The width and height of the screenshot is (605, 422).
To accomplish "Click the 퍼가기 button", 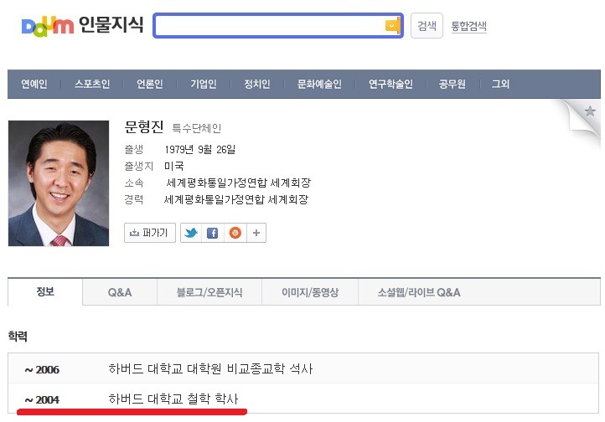I will pyautogui.click(x=150, y=233).
